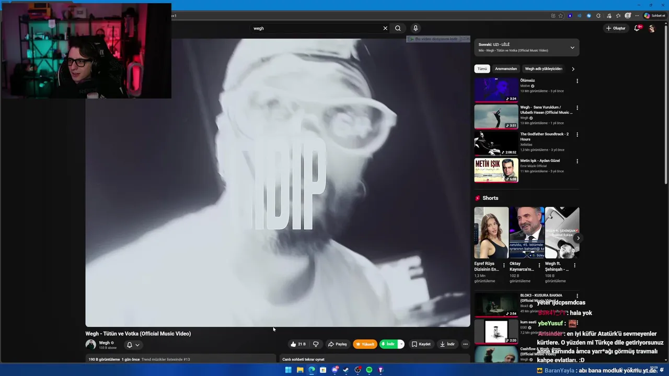Screen dimensions: 669x376
Task: Open the browser profile avatar
Action: [628, 16]
